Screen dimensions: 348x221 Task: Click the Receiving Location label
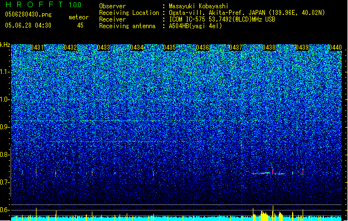[129, 13]
